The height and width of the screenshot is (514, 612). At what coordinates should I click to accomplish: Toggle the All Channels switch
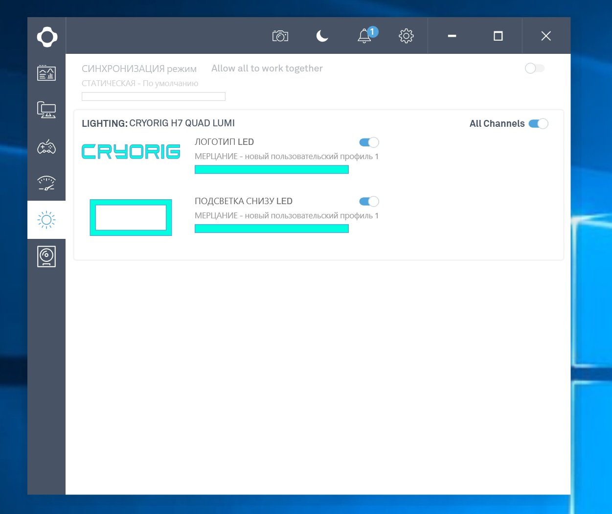click(x=539, y=123)
